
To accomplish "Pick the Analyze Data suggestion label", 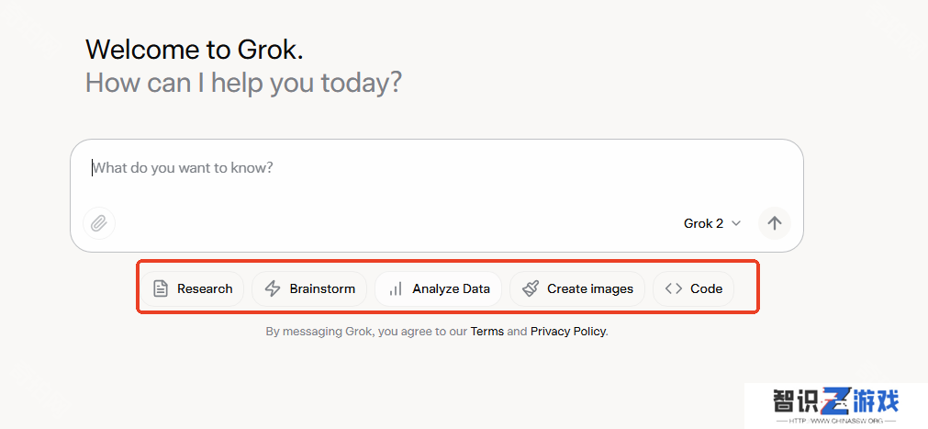I will (451, 289).
